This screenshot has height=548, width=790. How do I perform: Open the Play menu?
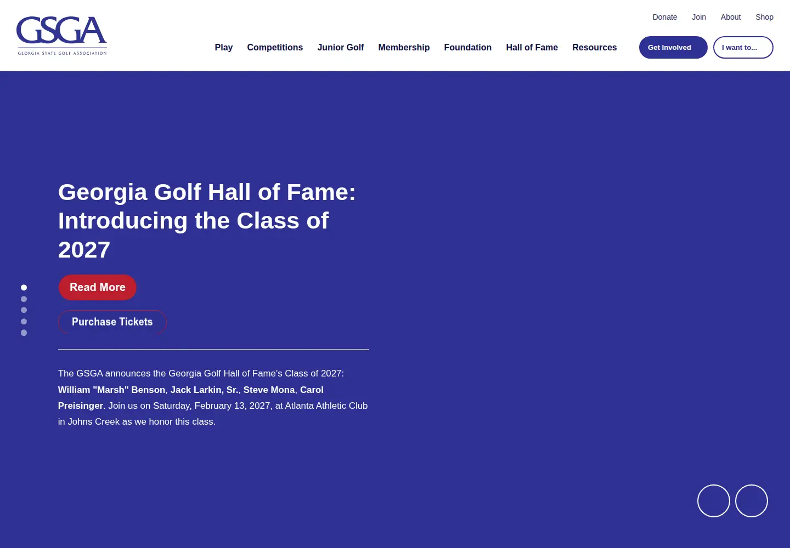(223, 47)
